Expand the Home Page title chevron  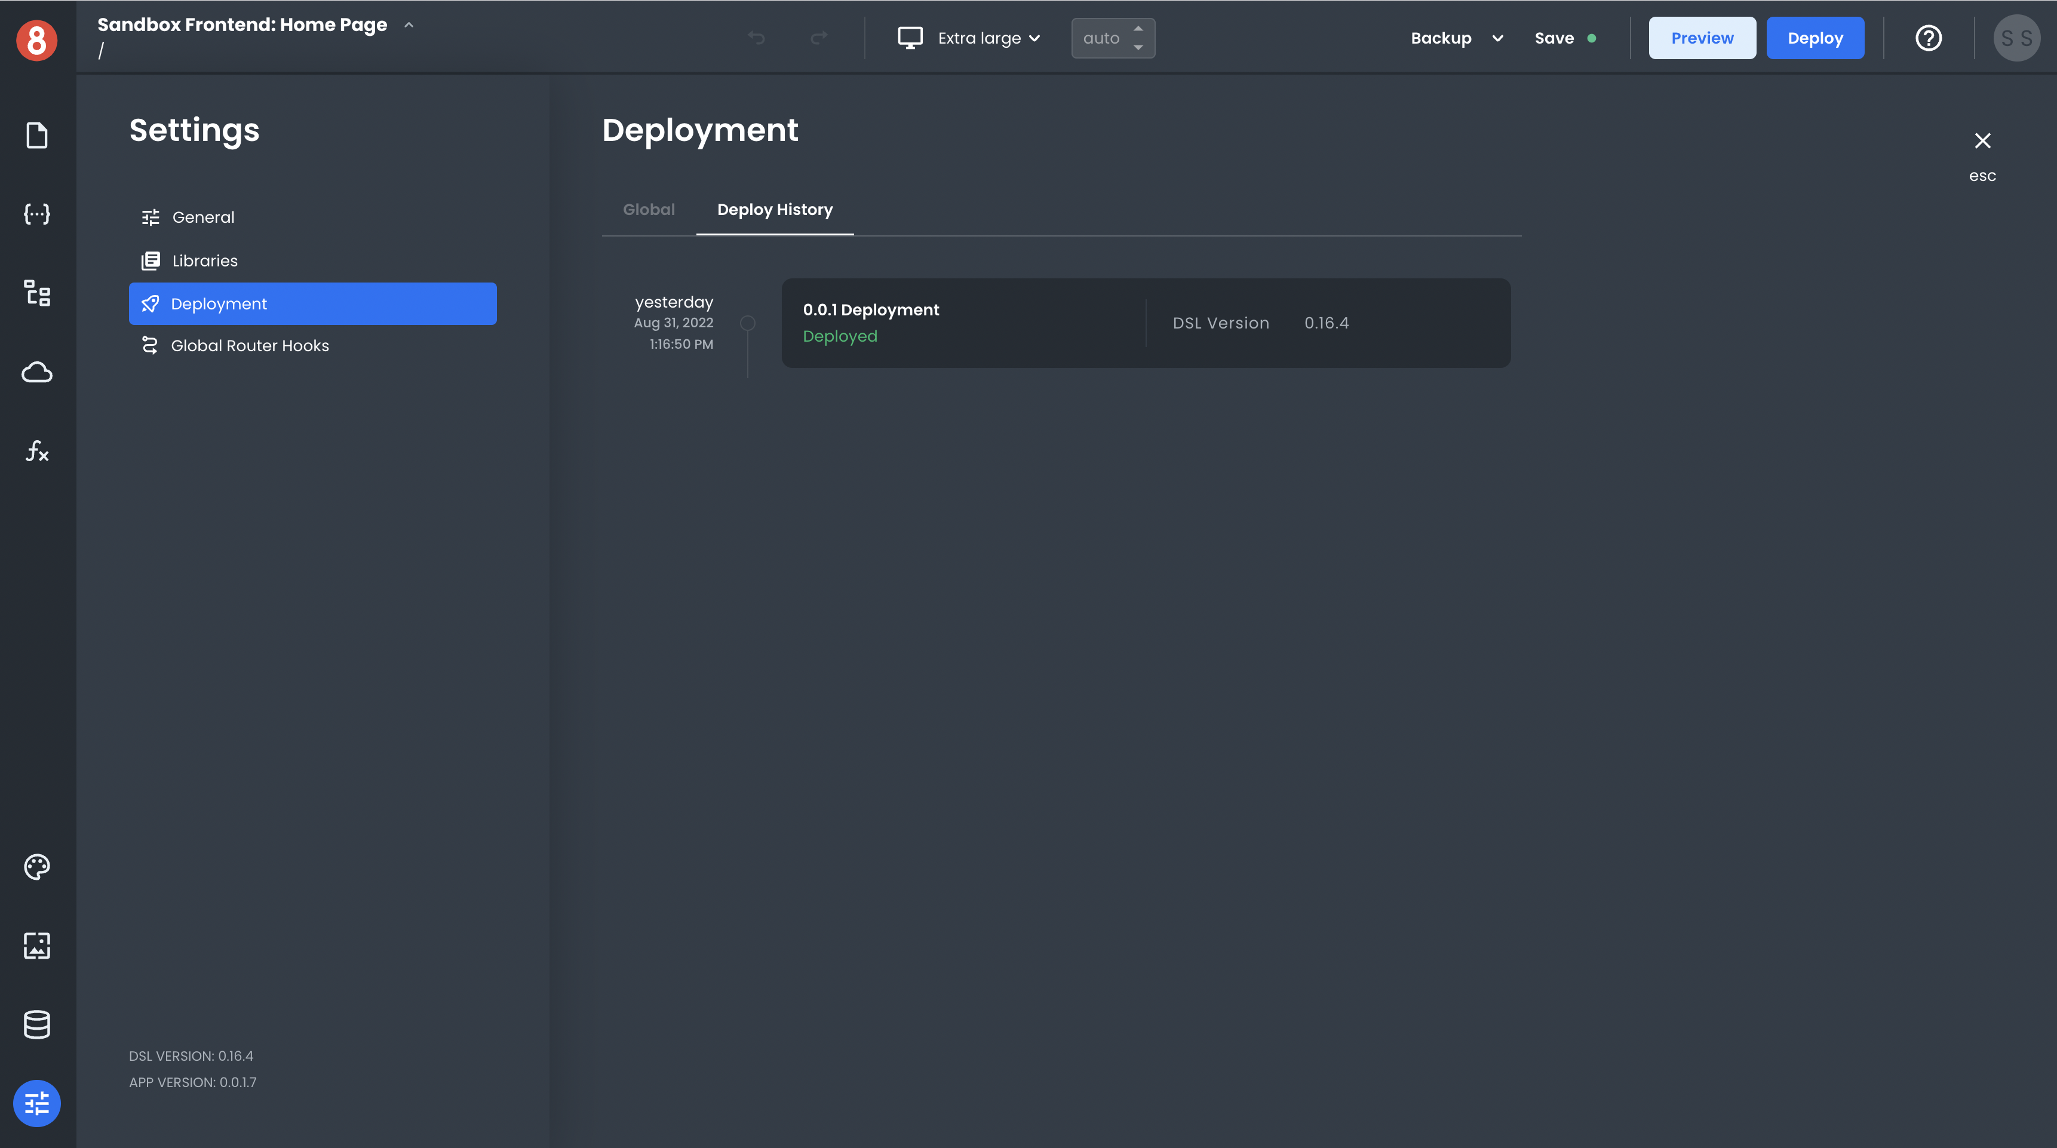click(409, 24)
